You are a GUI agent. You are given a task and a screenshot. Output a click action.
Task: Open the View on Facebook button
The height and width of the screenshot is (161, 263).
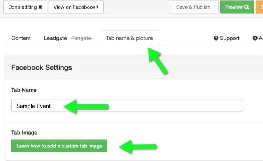76,7
